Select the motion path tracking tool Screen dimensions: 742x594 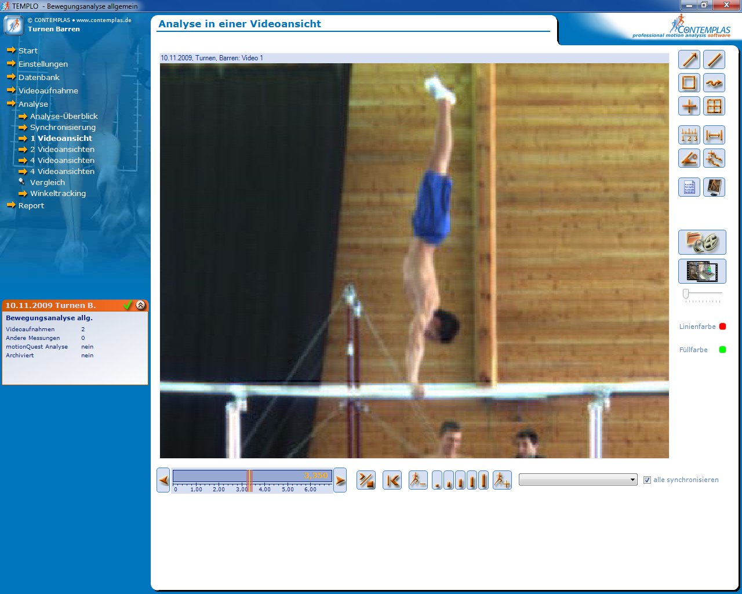(714, 158)
